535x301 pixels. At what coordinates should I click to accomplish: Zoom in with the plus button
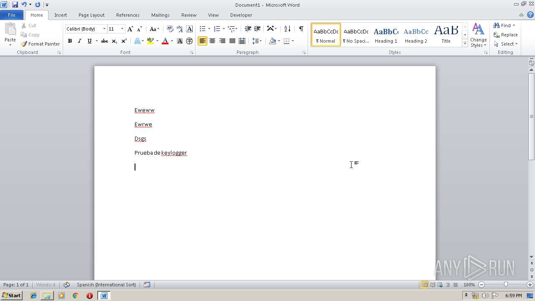[530, 285]
